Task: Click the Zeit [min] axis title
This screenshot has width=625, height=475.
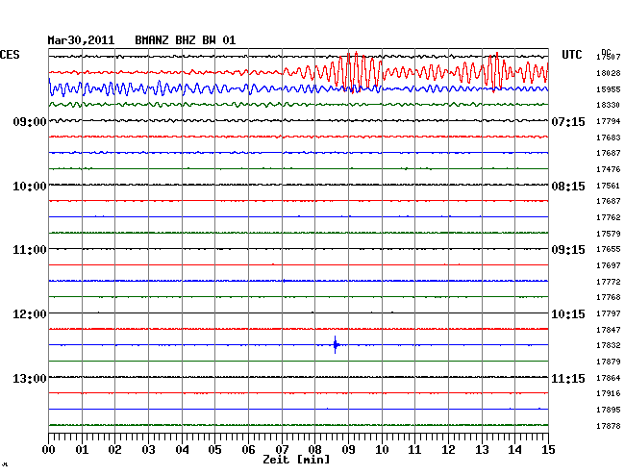Action: 296,460
